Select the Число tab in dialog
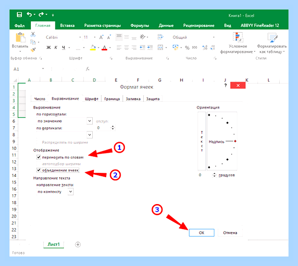 39,99
